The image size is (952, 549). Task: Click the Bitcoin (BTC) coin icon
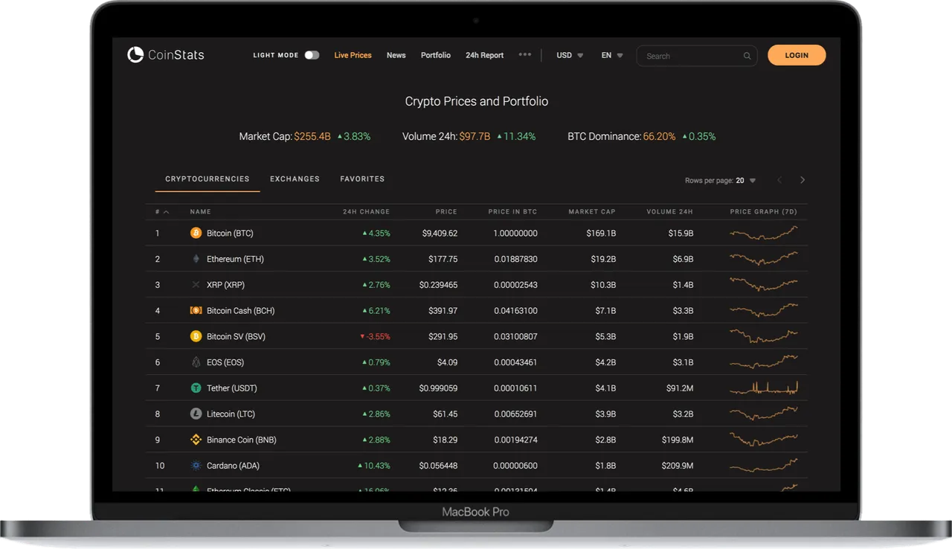[x=196, y=233]
